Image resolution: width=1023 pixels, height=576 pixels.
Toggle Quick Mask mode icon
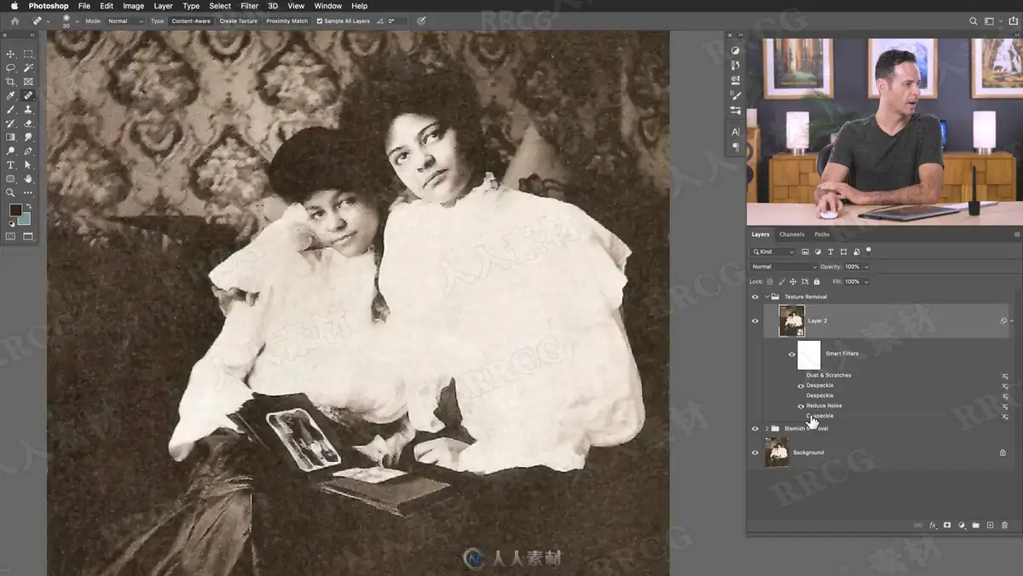pyautogui.click(x=11, y=236)
